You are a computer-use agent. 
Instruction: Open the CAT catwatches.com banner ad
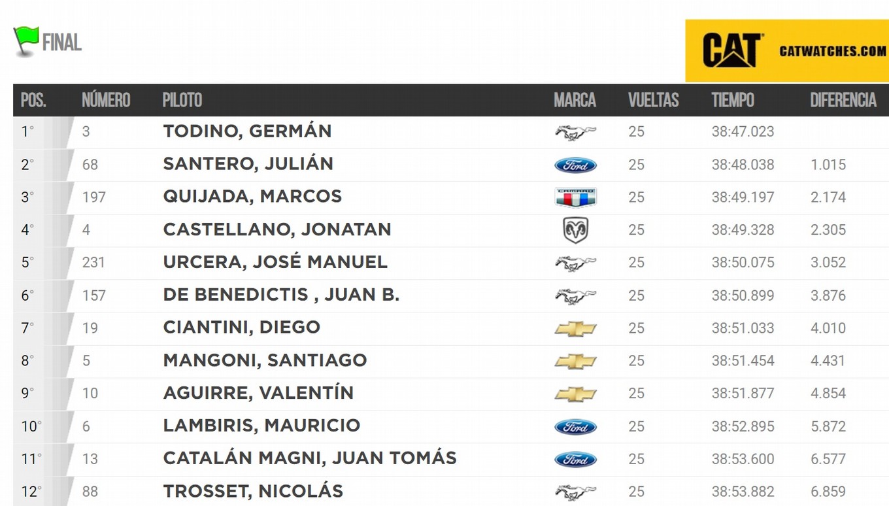point(787,50)
